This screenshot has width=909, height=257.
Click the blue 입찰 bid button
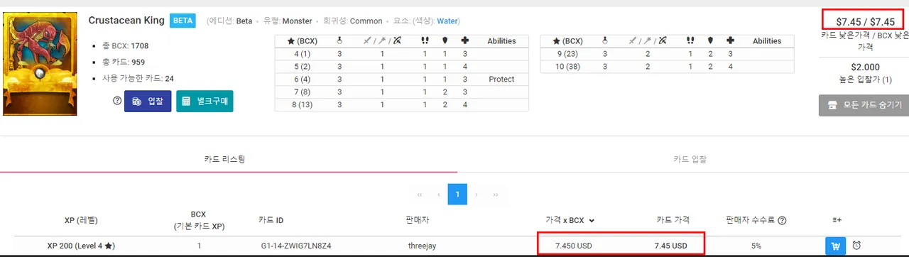[x=148, y=101]
